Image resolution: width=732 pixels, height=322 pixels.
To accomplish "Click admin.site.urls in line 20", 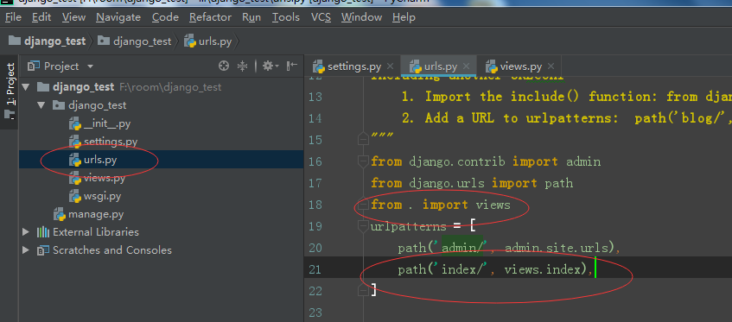I will click(x=557, y=248).
